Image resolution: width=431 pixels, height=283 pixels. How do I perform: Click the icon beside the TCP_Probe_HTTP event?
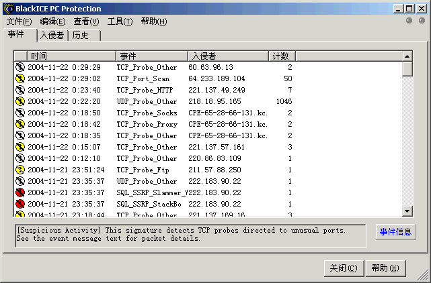[x=20, y=90]
